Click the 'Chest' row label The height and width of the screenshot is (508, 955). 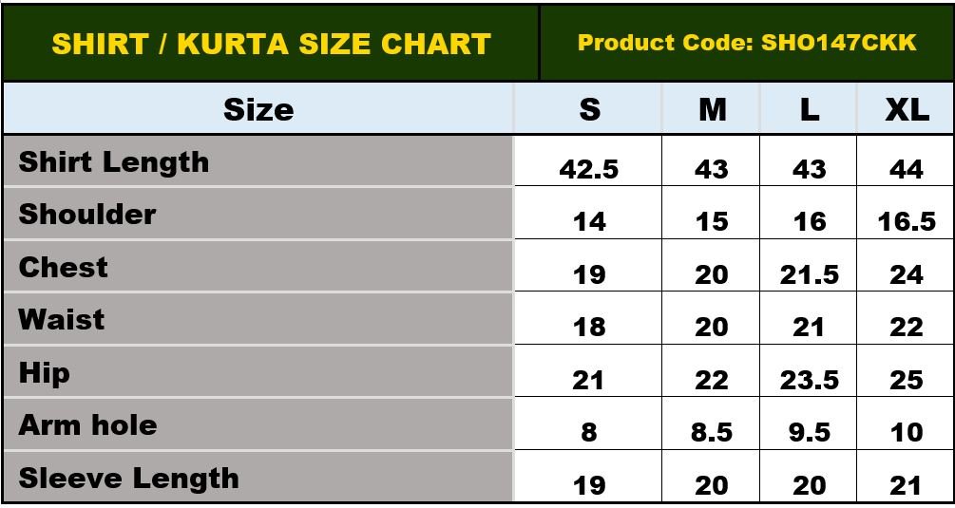coord(64,268)
